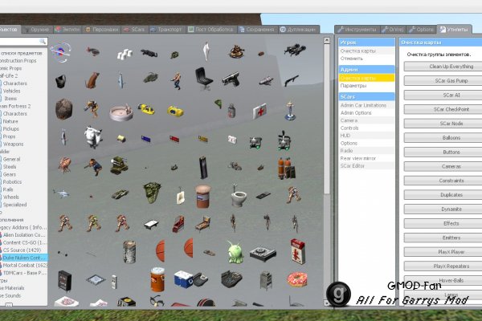Viewport: 482px width, 321px height.
Task: Choose the green alien figure icon
Action: (235, 252)
